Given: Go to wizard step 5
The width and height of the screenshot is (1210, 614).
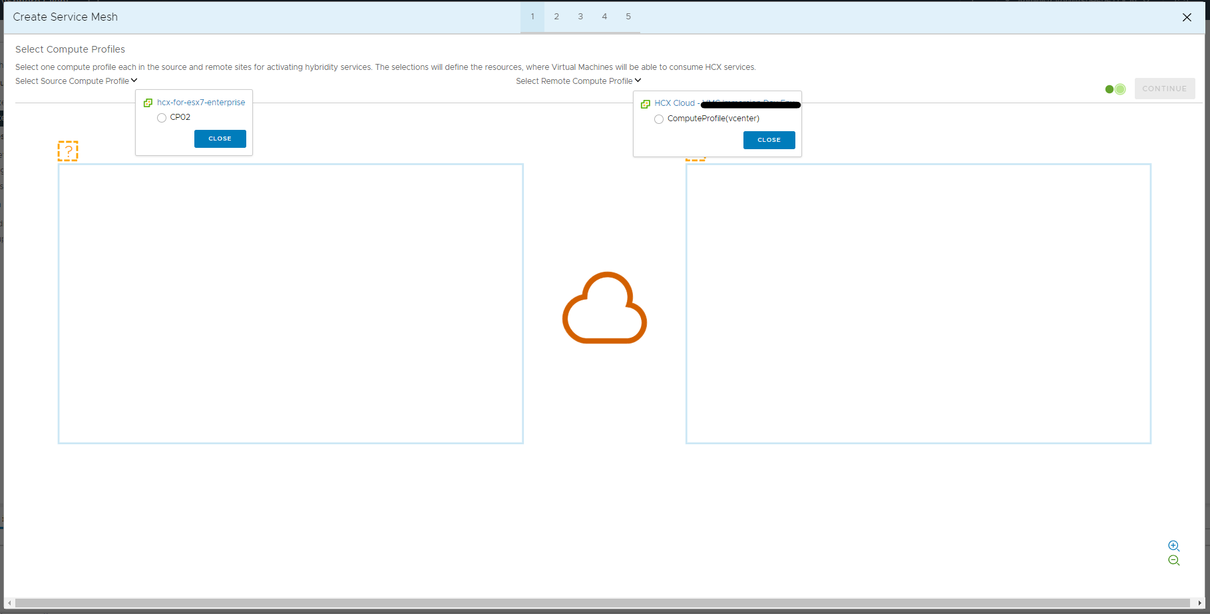Looking at the screenshot, I should click(628, 17).
